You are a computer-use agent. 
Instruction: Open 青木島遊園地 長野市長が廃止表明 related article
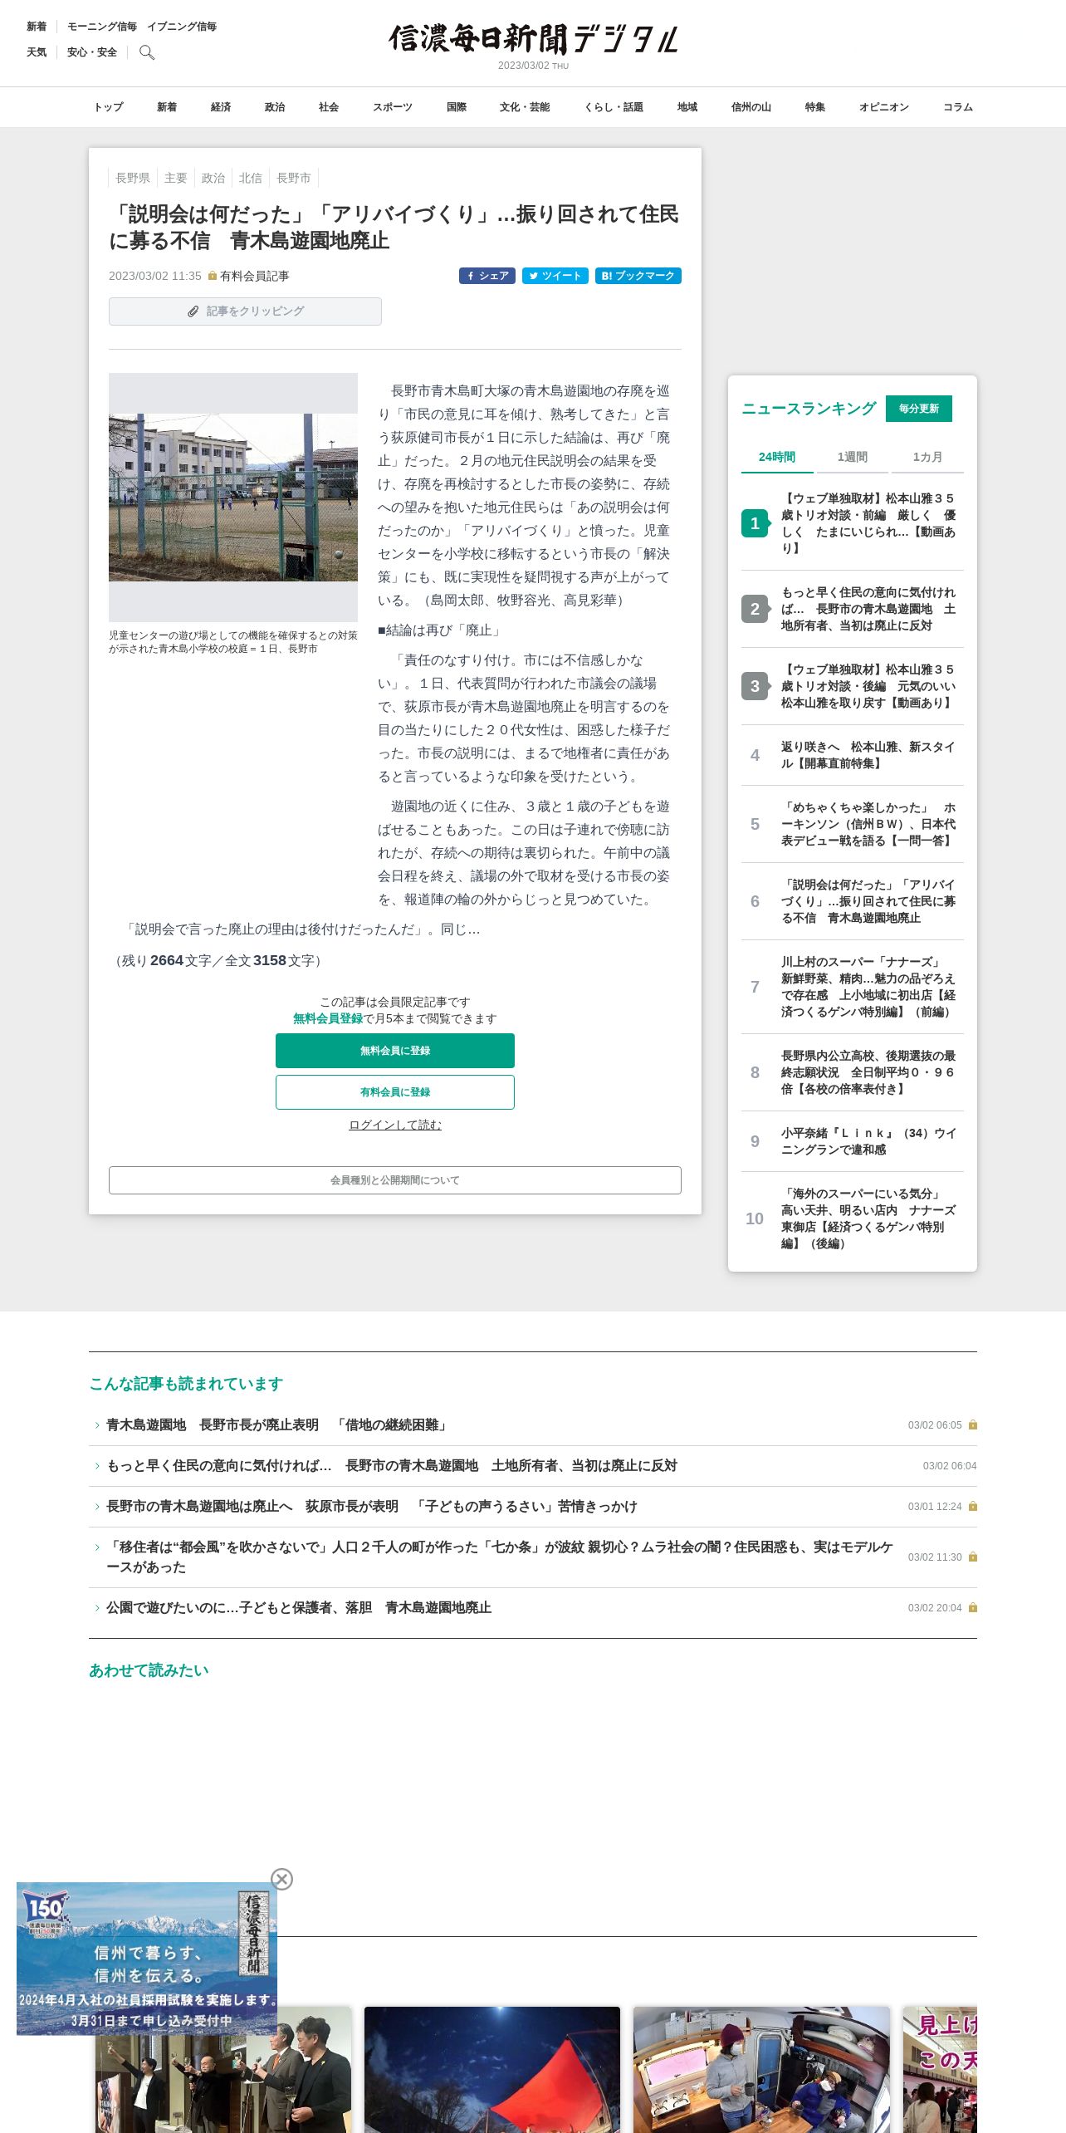click(278, 1425)
